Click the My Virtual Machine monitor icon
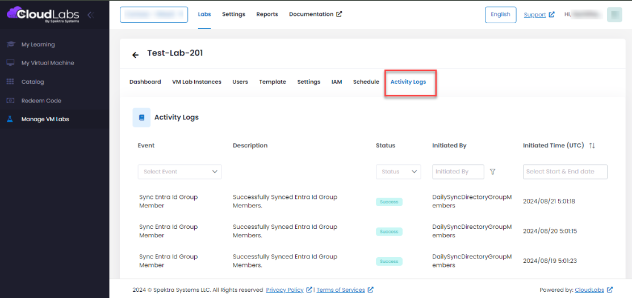The image size is (632, 298). 11,63
